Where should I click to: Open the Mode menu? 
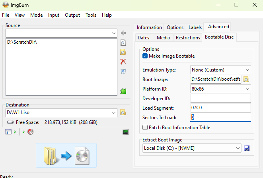(36, 15)
